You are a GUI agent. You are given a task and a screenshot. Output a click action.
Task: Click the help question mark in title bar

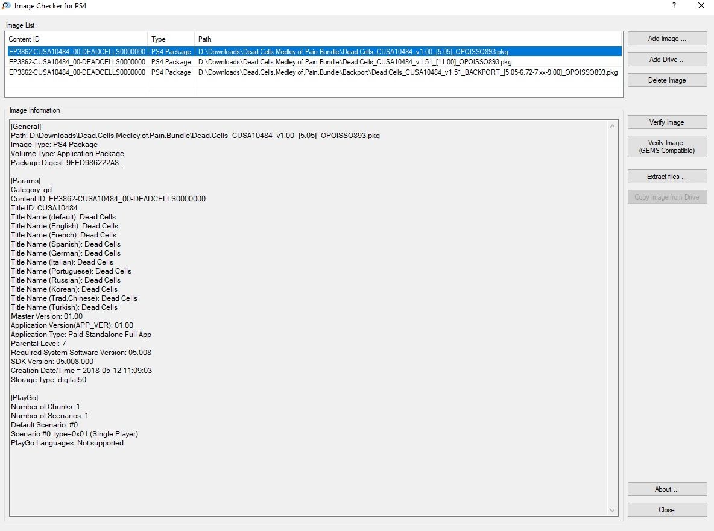tap(674, 6)
